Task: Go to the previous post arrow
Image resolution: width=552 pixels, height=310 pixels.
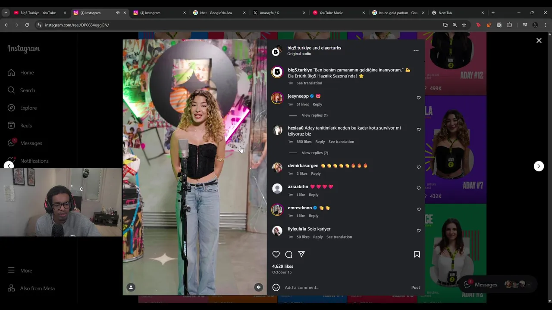Action: pyautogui.click(x=9, y=166)
